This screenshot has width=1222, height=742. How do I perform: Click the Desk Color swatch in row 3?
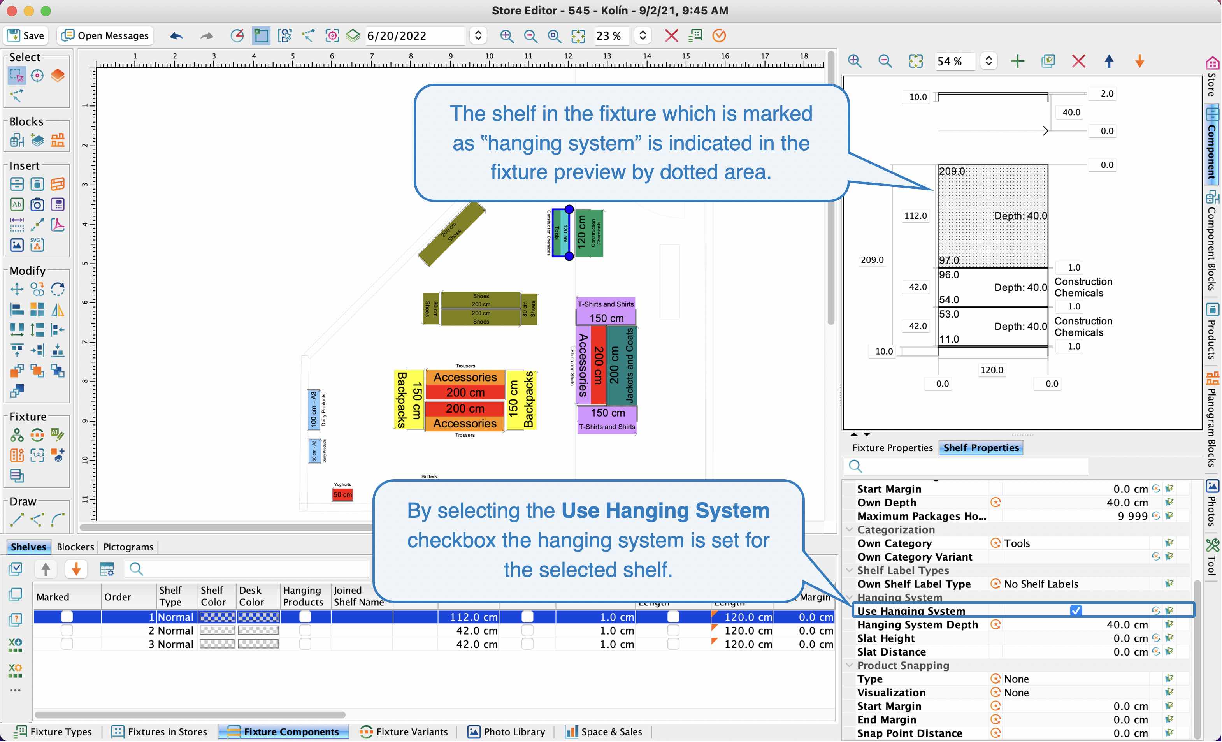pos(258,644)
